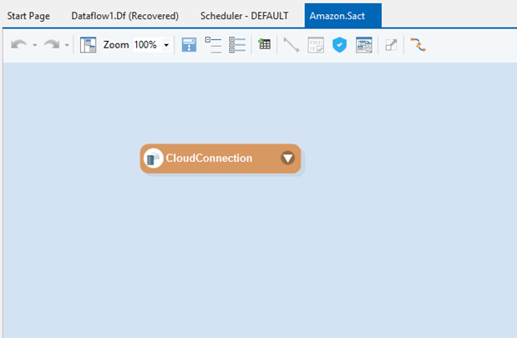Toggle the layout panel icon beside Zoom
The height and width of the screenshot is (338, 517).
(x=89, y=45)
